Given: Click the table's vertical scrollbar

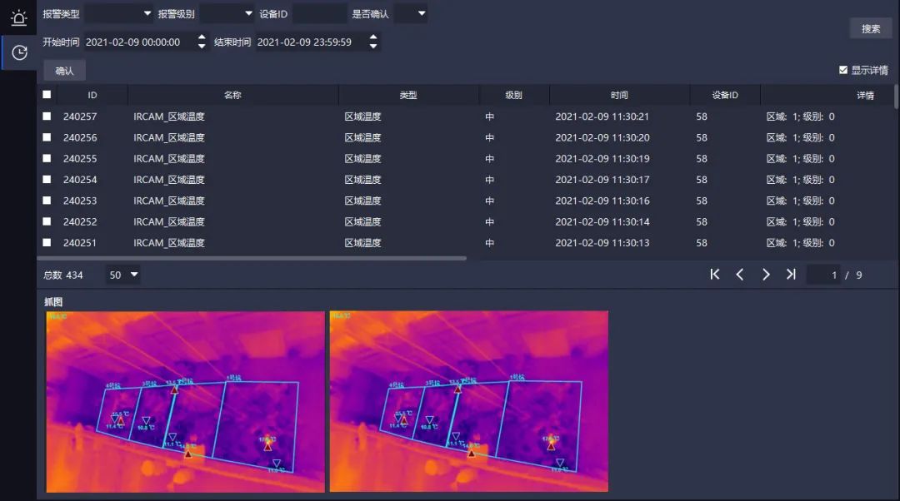Looking at the screenshot, I should click(896, 97).
